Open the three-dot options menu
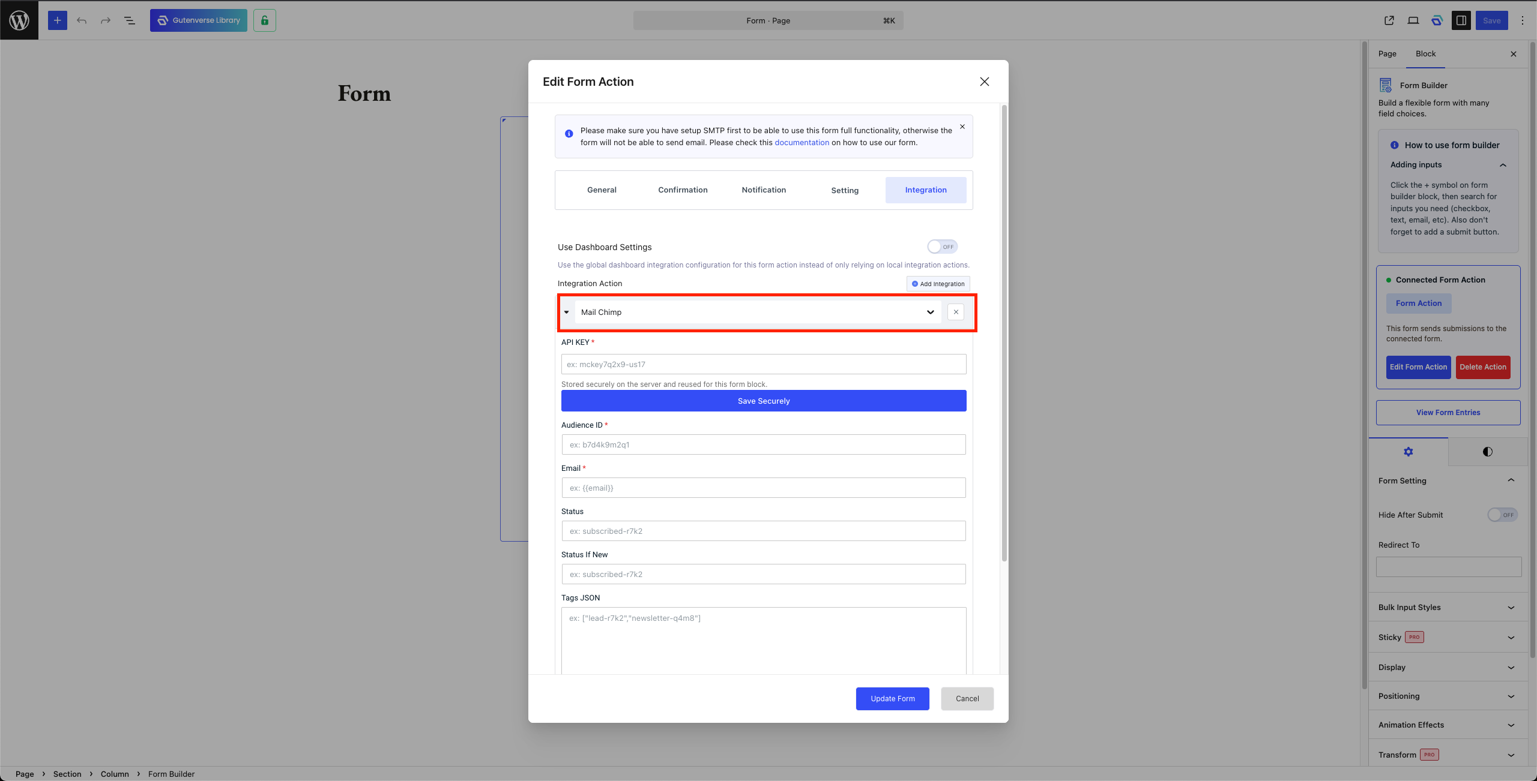Viewport: 1537px width, 781px height. [x=1522, y=20]
